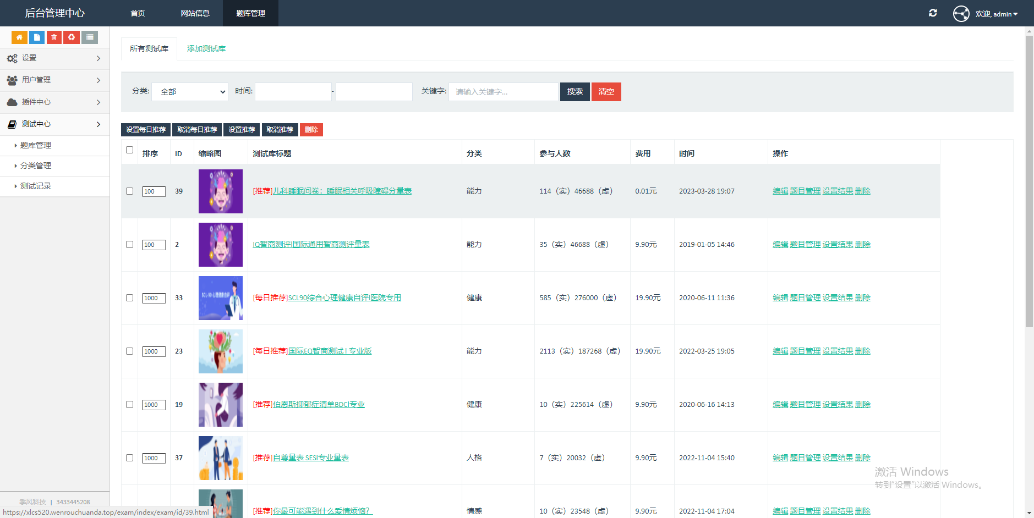Tick the select-all checkbox in table header

130,150
